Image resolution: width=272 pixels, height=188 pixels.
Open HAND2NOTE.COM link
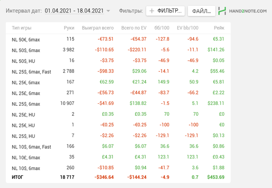248,11
